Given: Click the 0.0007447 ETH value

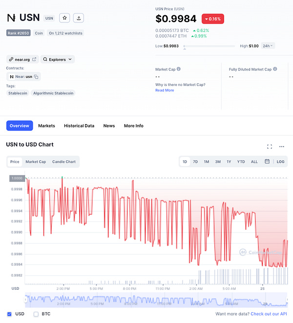Looking at the screenshot, I should [171, 36].
